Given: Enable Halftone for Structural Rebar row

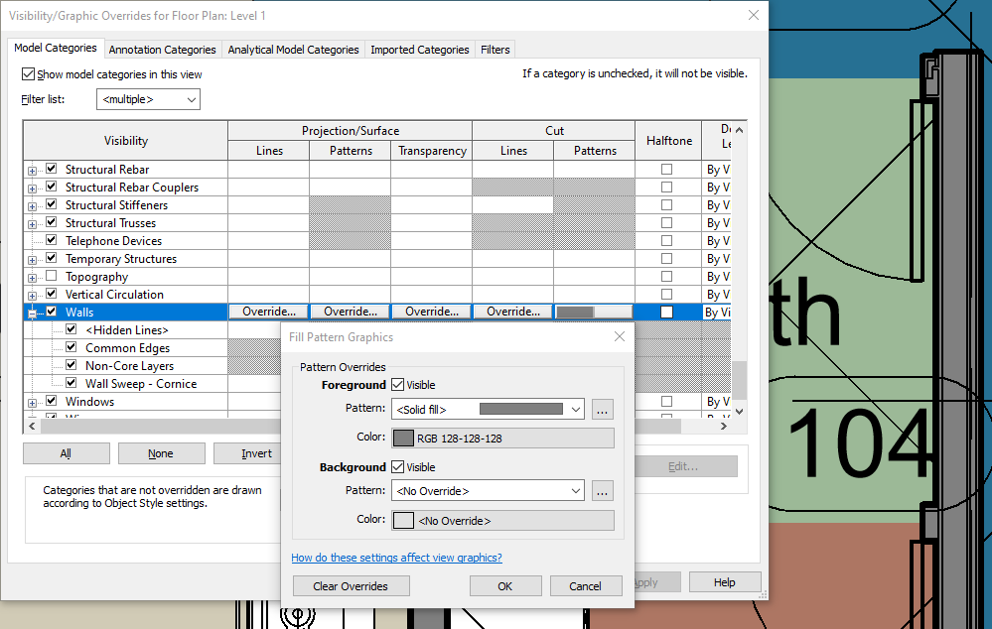Looking at the screenshot, I should tap(666, 169).
